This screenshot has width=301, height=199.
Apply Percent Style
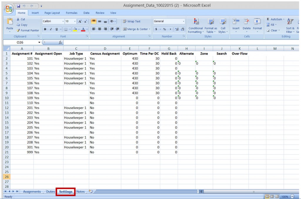[165, 29]
